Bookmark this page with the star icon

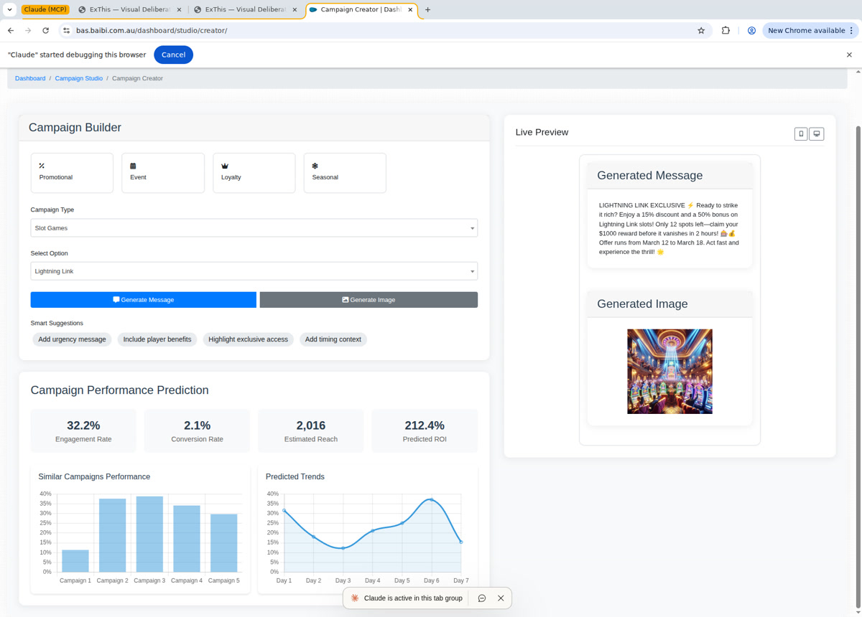700,30
